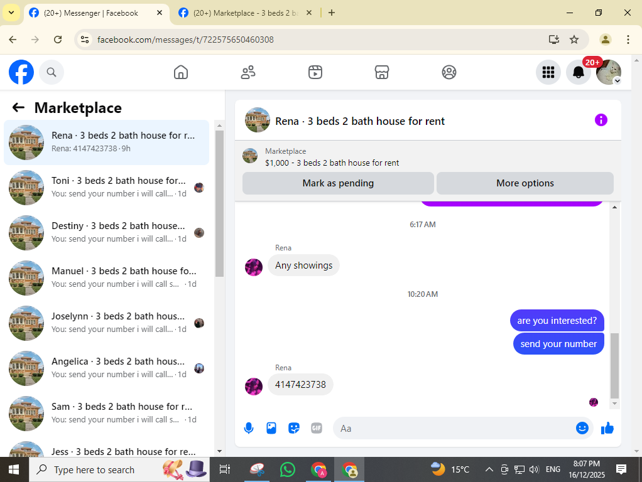
Task: Open Jess's conversation in the list
Action: point(106,449)
